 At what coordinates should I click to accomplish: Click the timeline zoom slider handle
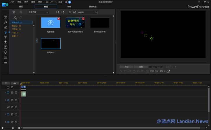point(13,128)
